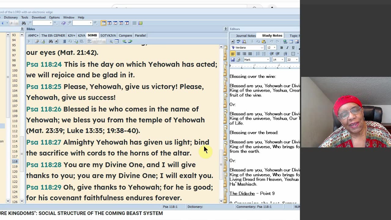
Task: Click the back navigation arrow
Action: pyautogui.click(x=2, y=23)
